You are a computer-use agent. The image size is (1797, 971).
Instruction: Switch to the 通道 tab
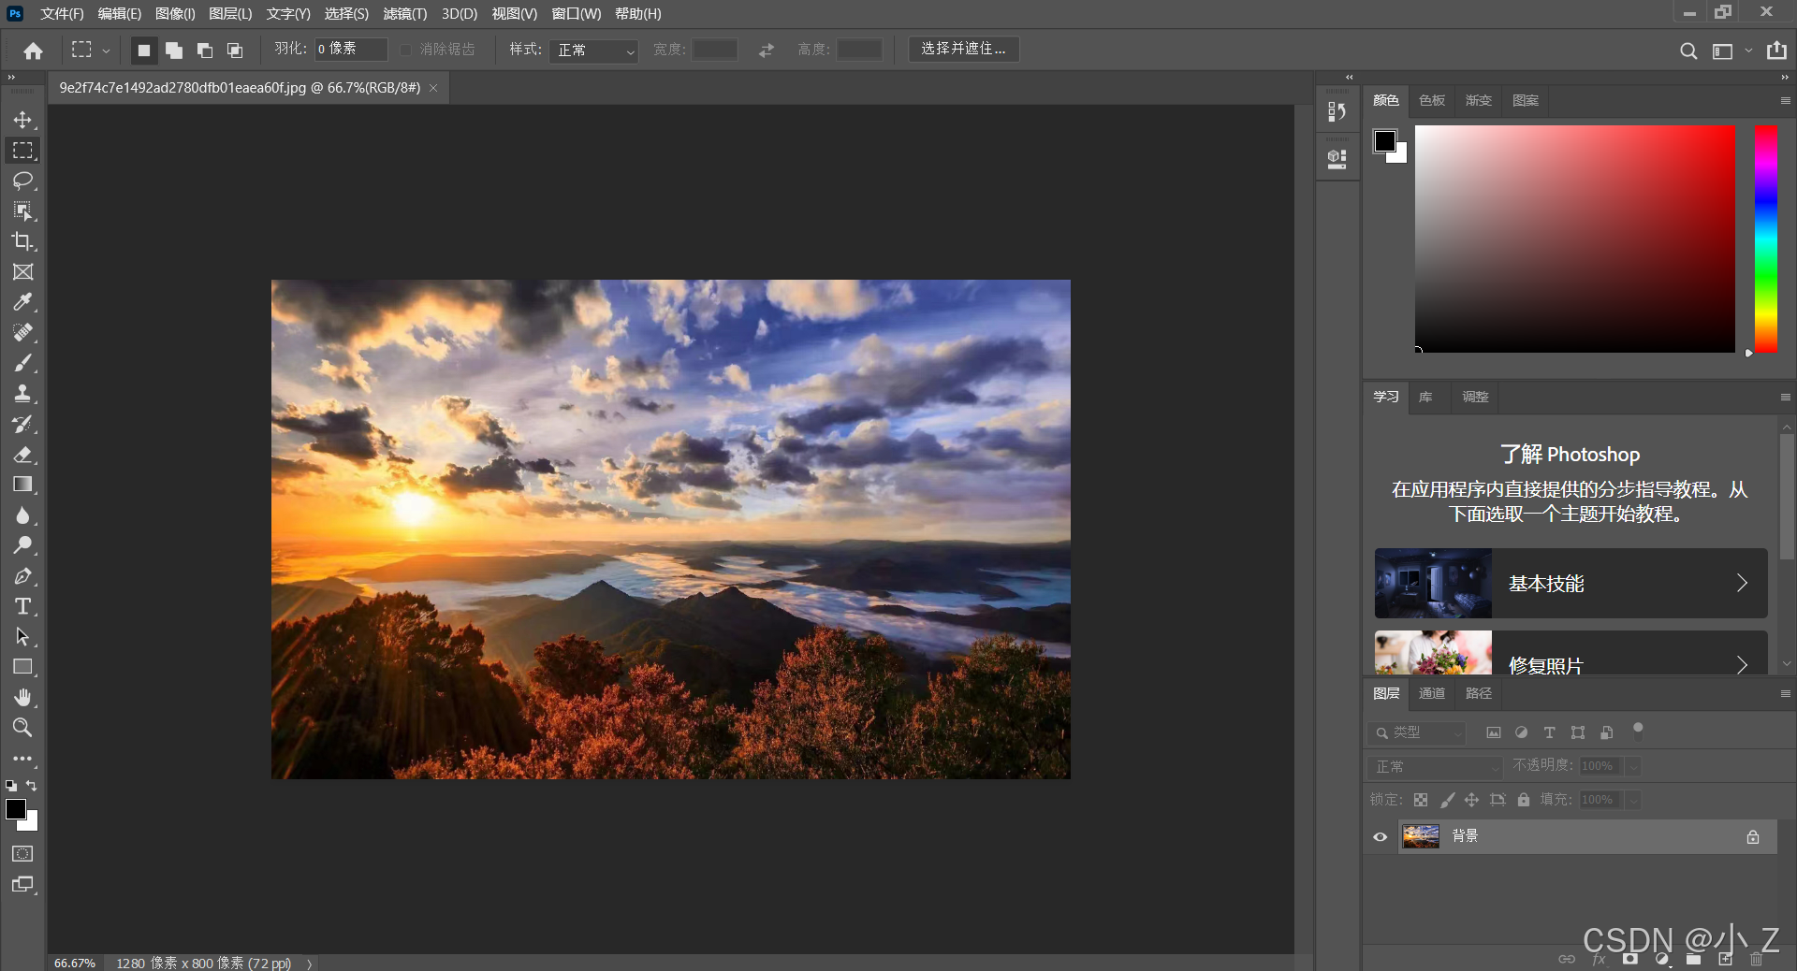point(1431,693)
